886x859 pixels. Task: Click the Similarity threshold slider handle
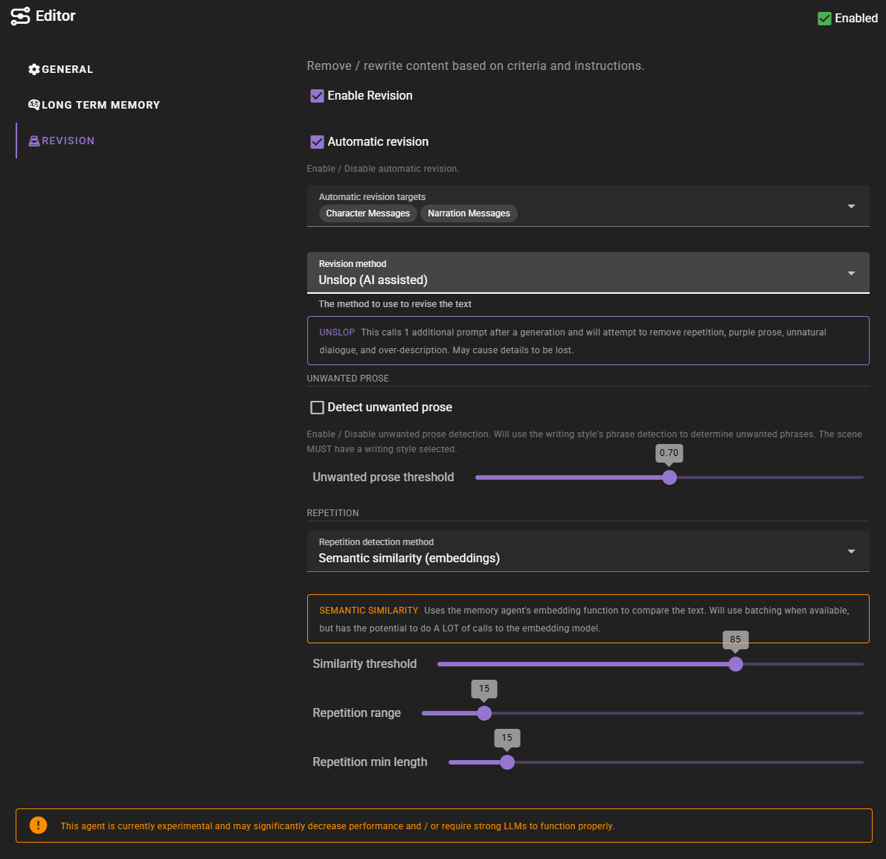coord(736,664)
